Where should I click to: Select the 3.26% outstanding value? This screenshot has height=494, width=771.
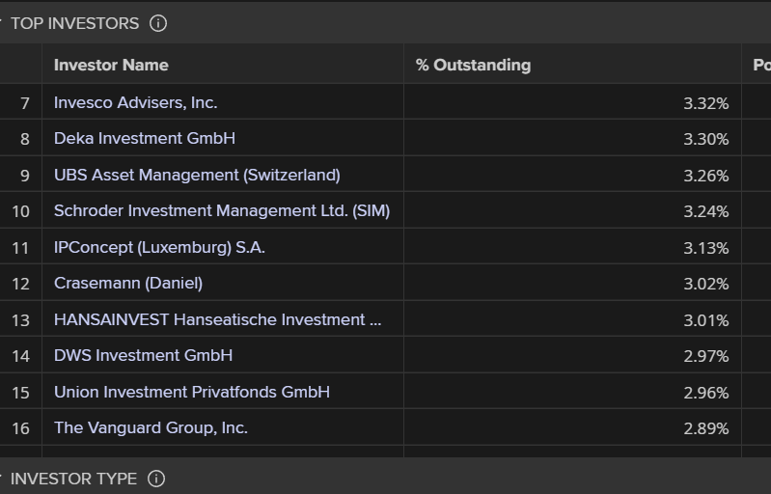coord(706,176)
